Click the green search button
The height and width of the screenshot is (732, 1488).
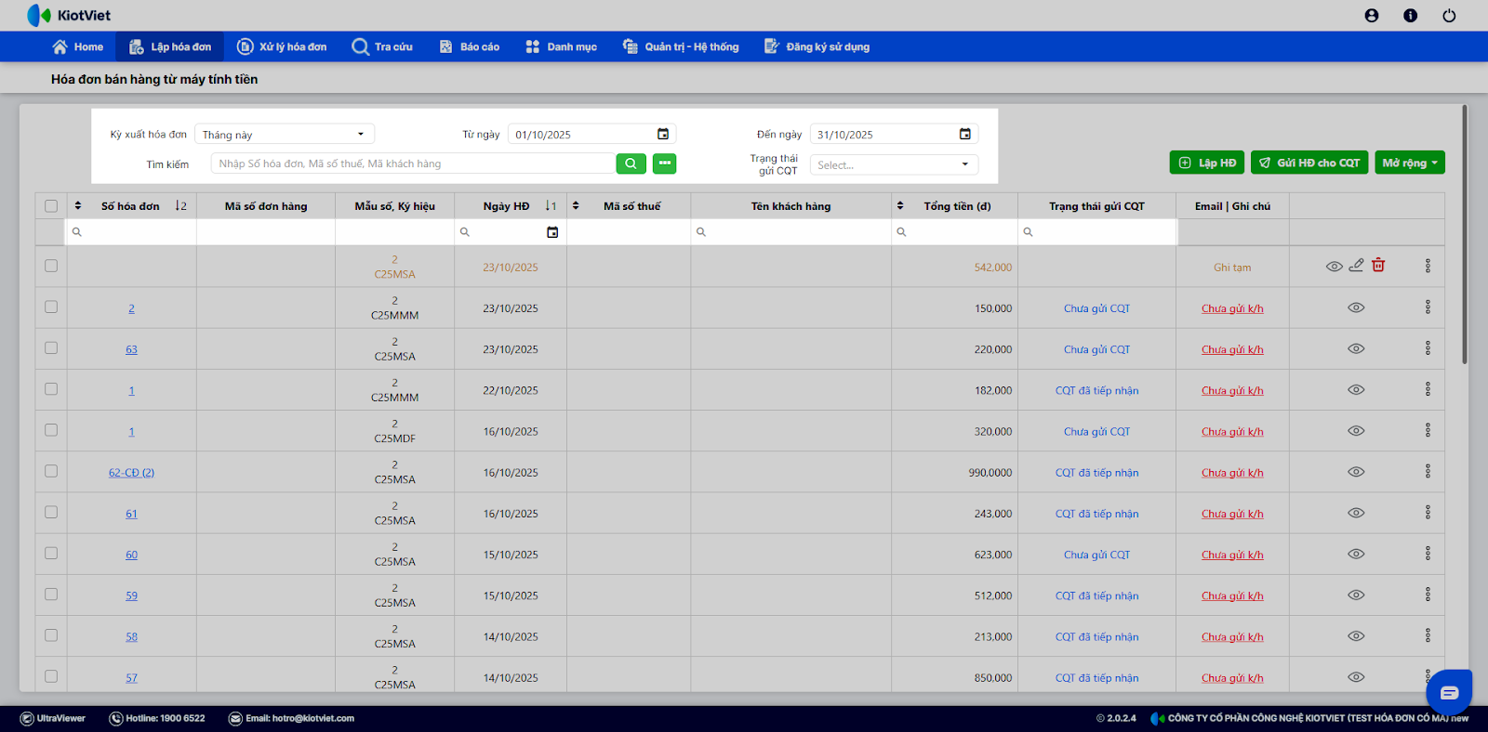coord(630,163)
